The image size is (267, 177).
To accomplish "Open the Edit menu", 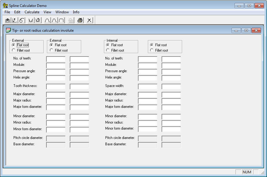I will coord(17,12).
